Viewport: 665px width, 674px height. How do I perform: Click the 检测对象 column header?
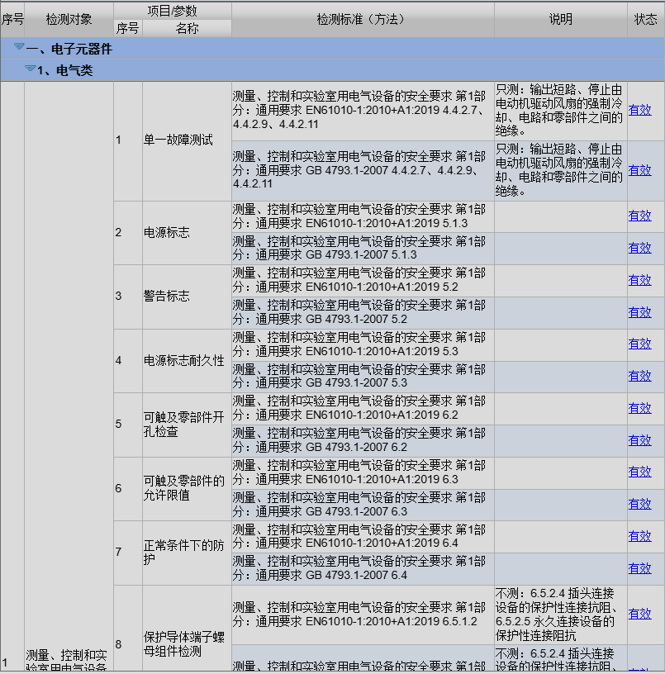69,18
